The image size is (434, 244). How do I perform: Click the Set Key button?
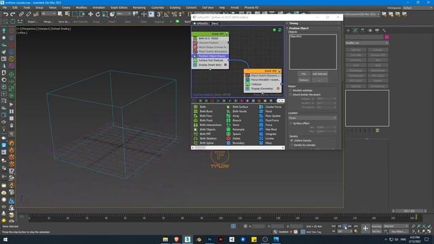point(376,231)
